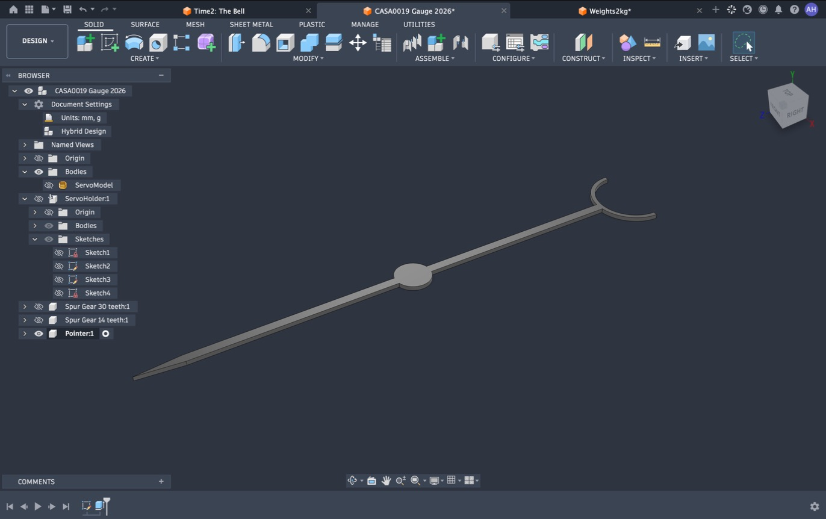The height and width of the screenshot is (519, 826).
Task: Select the Measure tool in Inspect
Action: (x=652, y=42)
